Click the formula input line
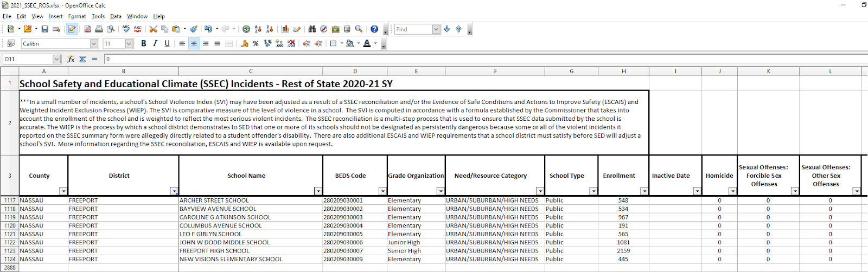Screen dimensions: 868x272 pyautogui.click(x=486, y=59)
